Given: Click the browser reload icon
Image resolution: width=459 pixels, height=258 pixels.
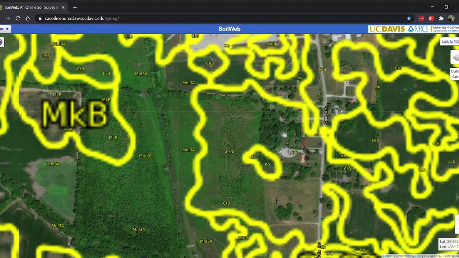Looking at the screenshot, I should click(18, 18).
